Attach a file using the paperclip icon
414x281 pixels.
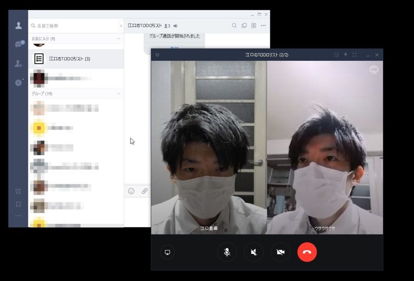[x=144, y=191]
